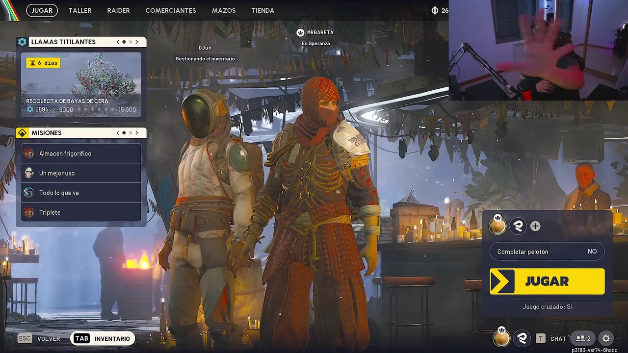Open the 'Almacén frigorífico' mission
This screenshot has height=353, width=628.
[x=81, y=153]
